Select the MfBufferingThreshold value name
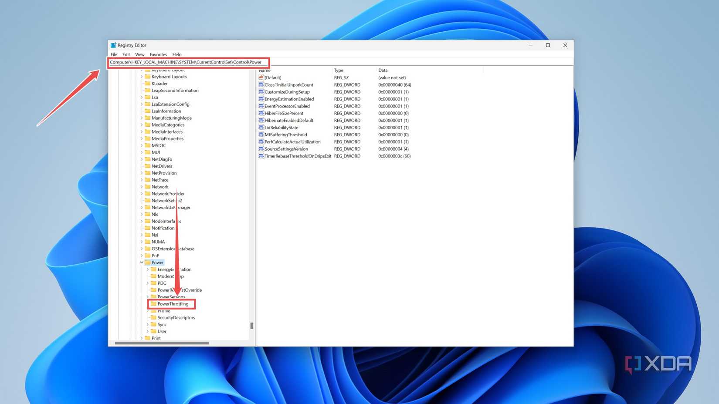Screen dimensions: 719x404 pos(286,135)
